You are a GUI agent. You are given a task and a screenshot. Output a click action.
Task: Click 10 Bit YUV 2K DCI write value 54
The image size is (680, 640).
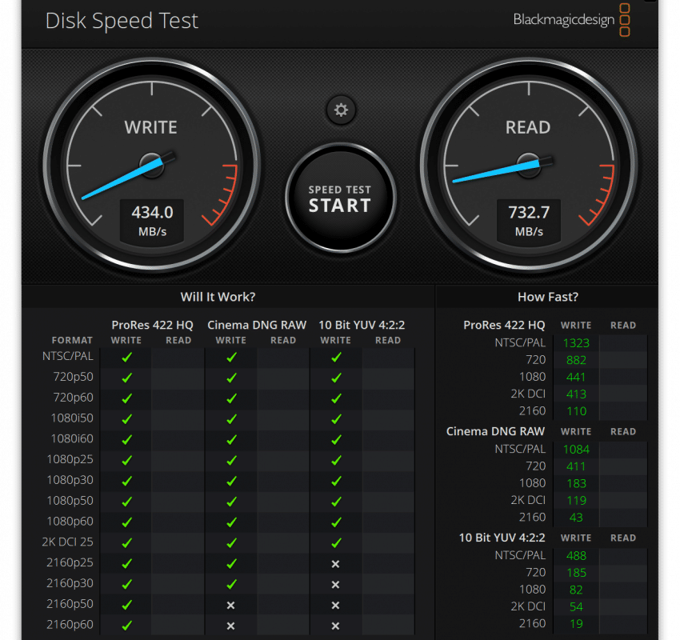coord(576,606)
